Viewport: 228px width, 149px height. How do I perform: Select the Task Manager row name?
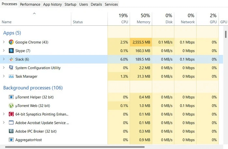pos(26,76)
